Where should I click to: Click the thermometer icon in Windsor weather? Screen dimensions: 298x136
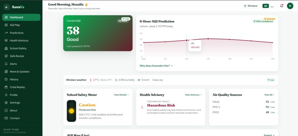tap(91, 80)
